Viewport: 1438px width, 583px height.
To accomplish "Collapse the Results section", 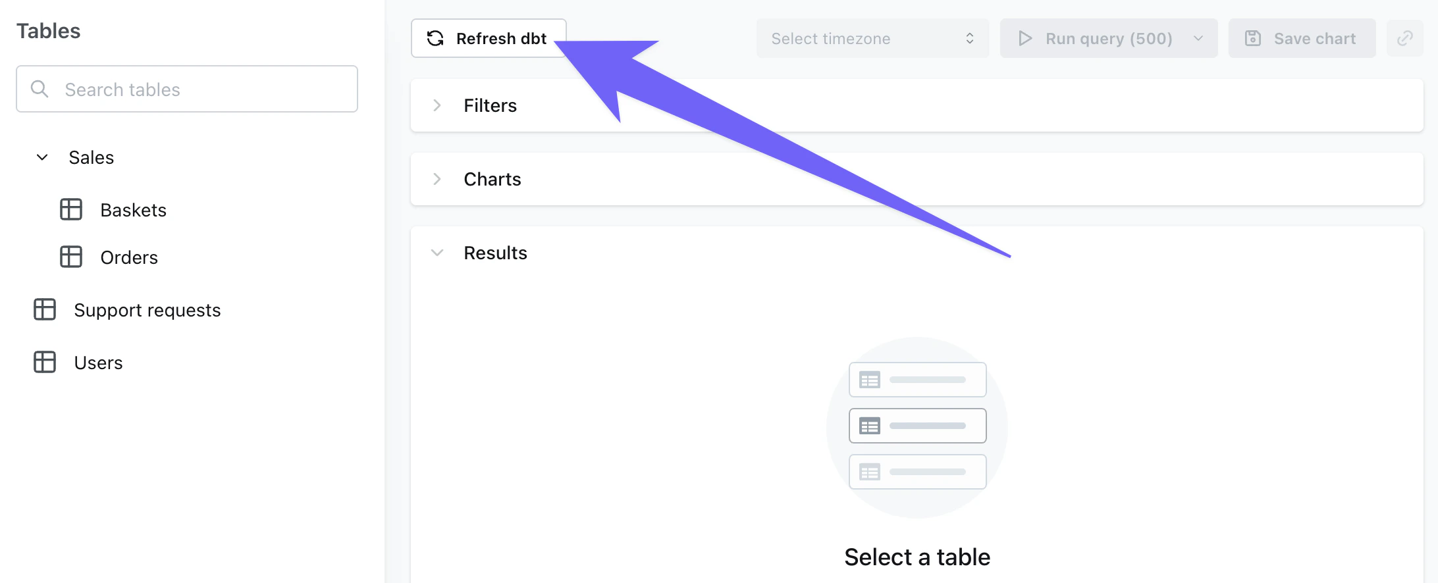I will tap(437, 252).
